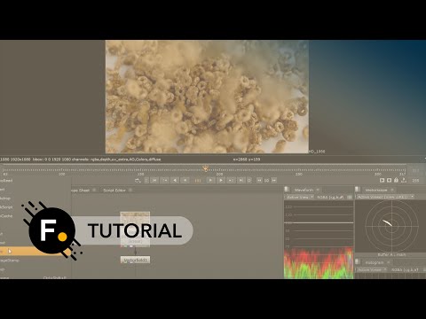Click the vectorscope circular display
Viewport: 426px width, 319px height.
pyautogui.click(x=391, y=226)
